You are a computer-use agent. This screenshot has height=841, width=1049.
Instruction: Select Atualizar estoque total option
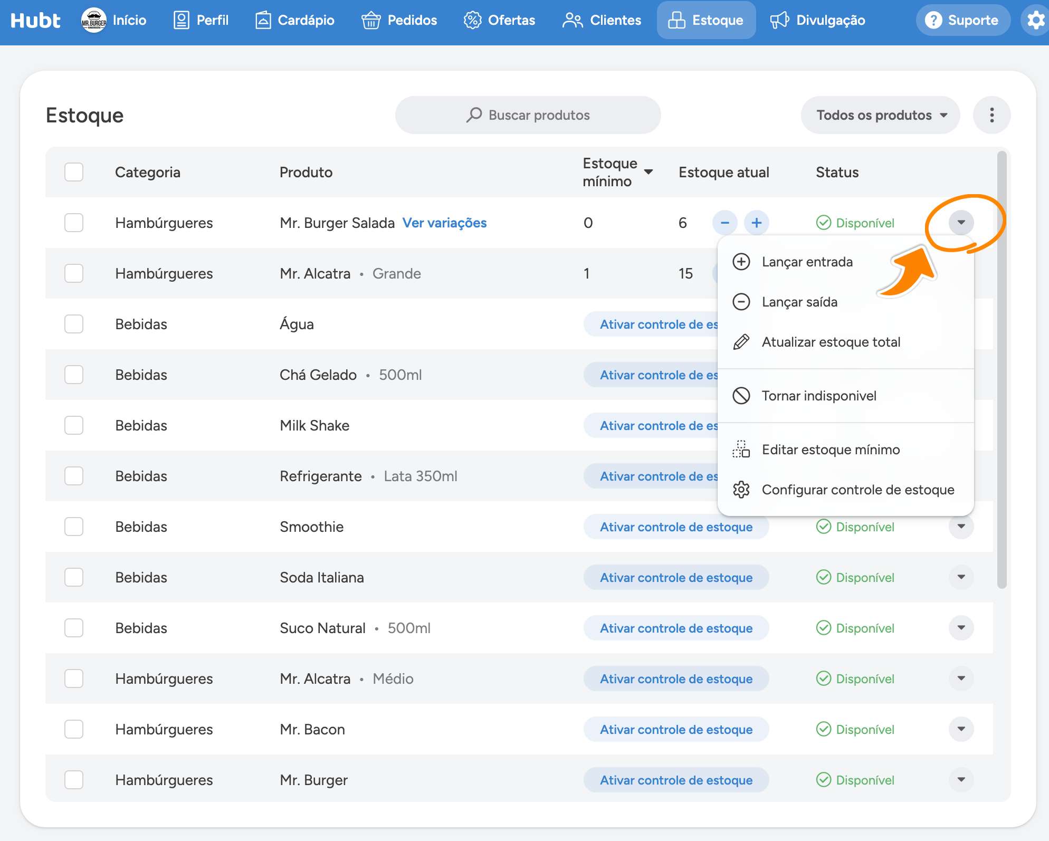click(845, 342)
